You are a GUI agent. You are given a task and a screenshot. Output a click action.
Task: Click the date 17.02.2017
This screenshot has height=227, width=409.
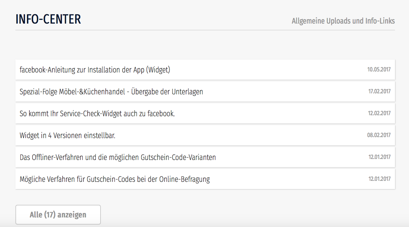[x=379, y=92]
